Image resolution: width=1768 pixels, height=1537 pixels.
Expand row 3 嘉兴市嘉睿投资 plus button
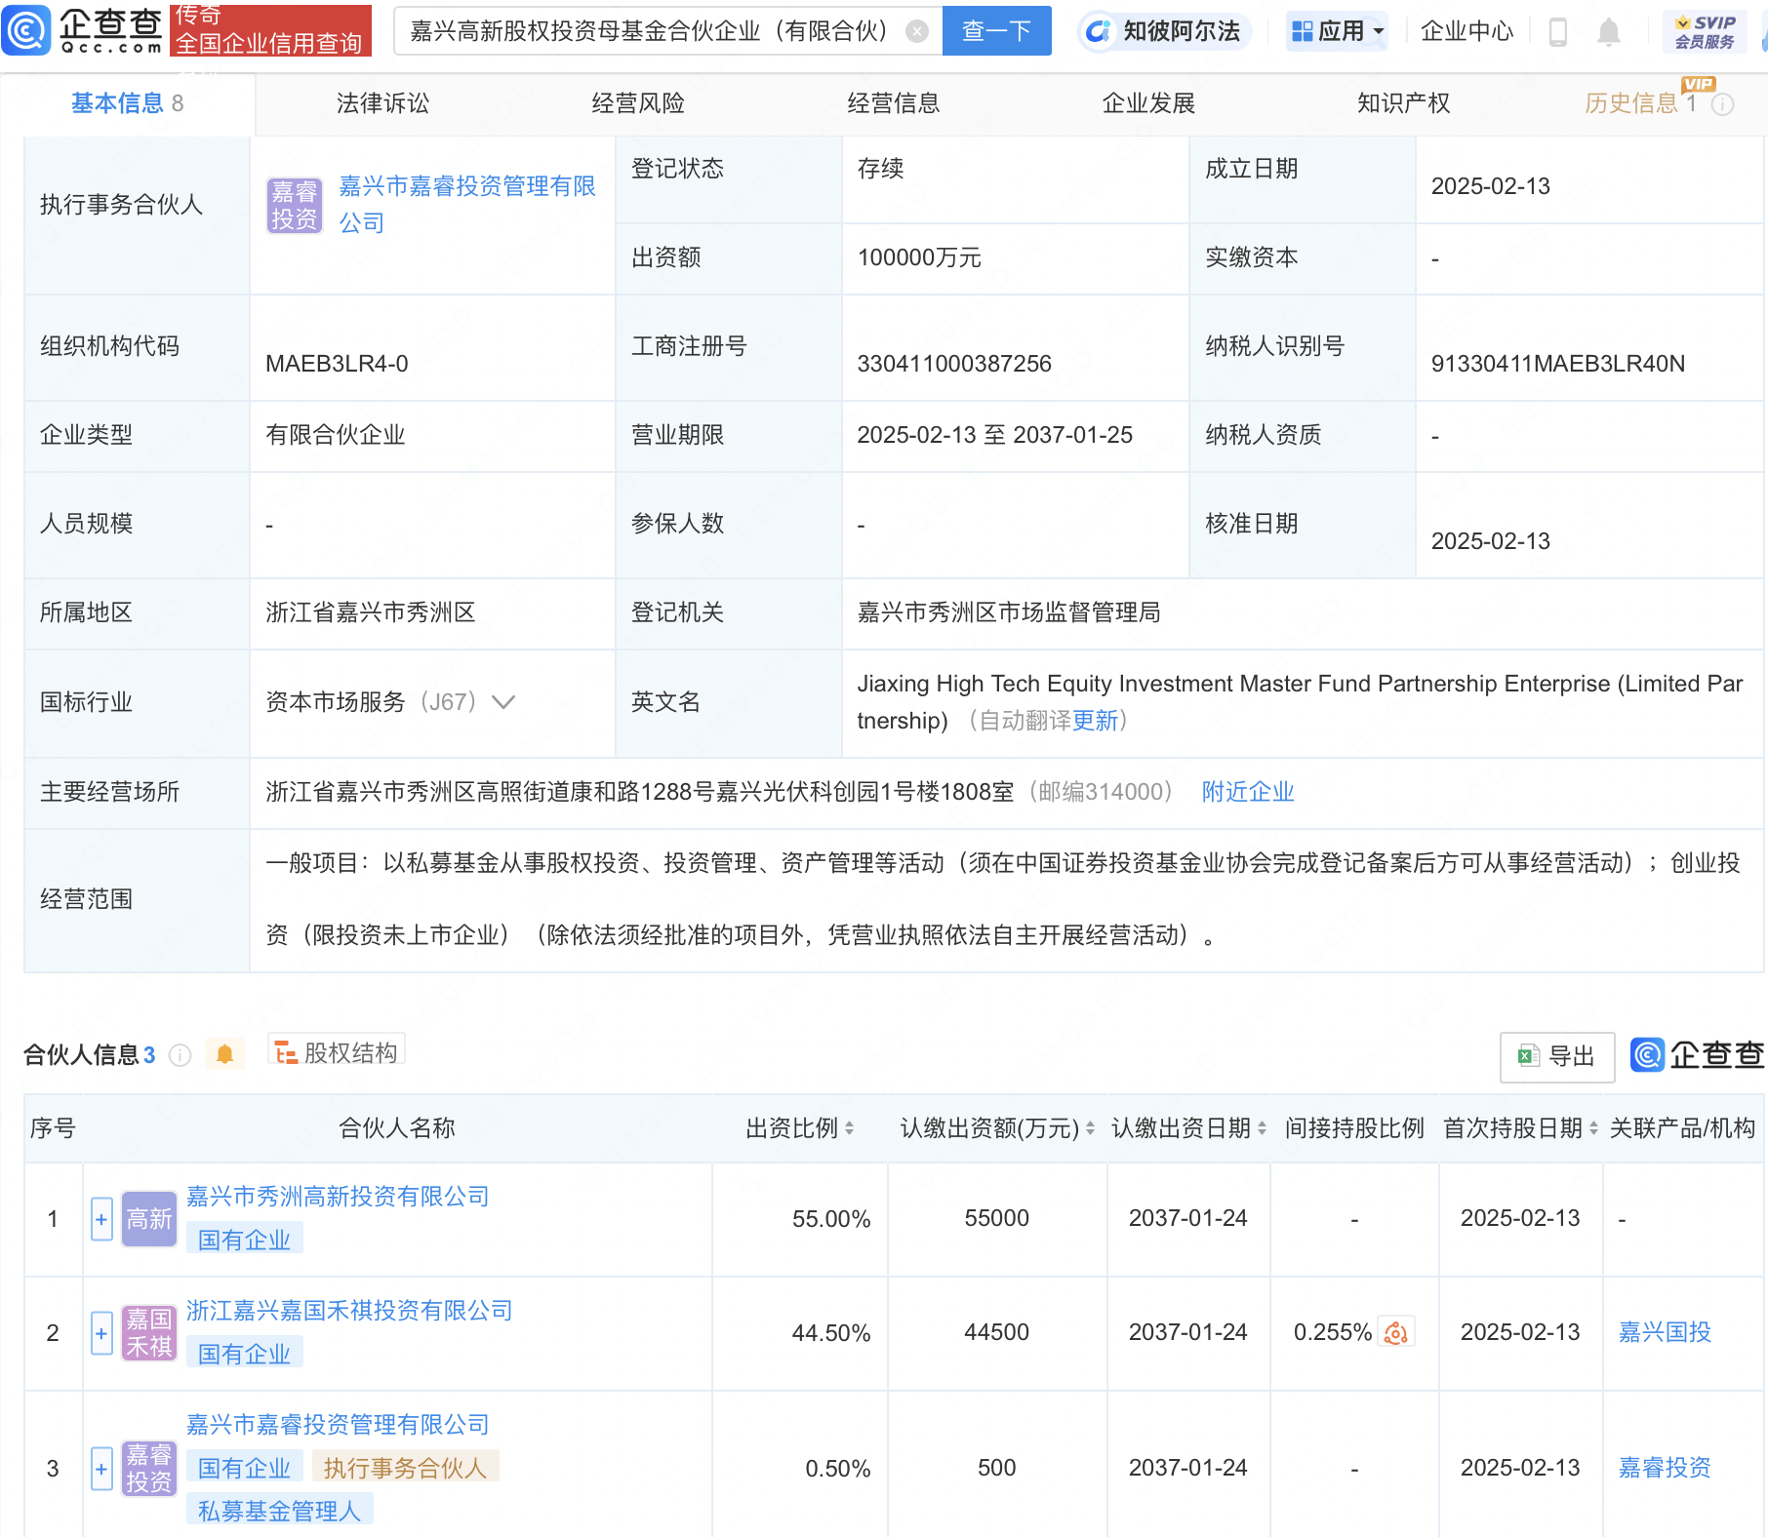point(101,1469)
